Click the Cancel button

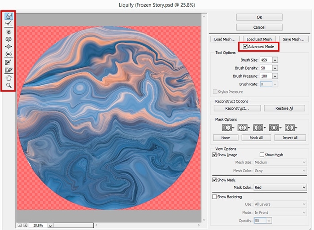(259, 27)
